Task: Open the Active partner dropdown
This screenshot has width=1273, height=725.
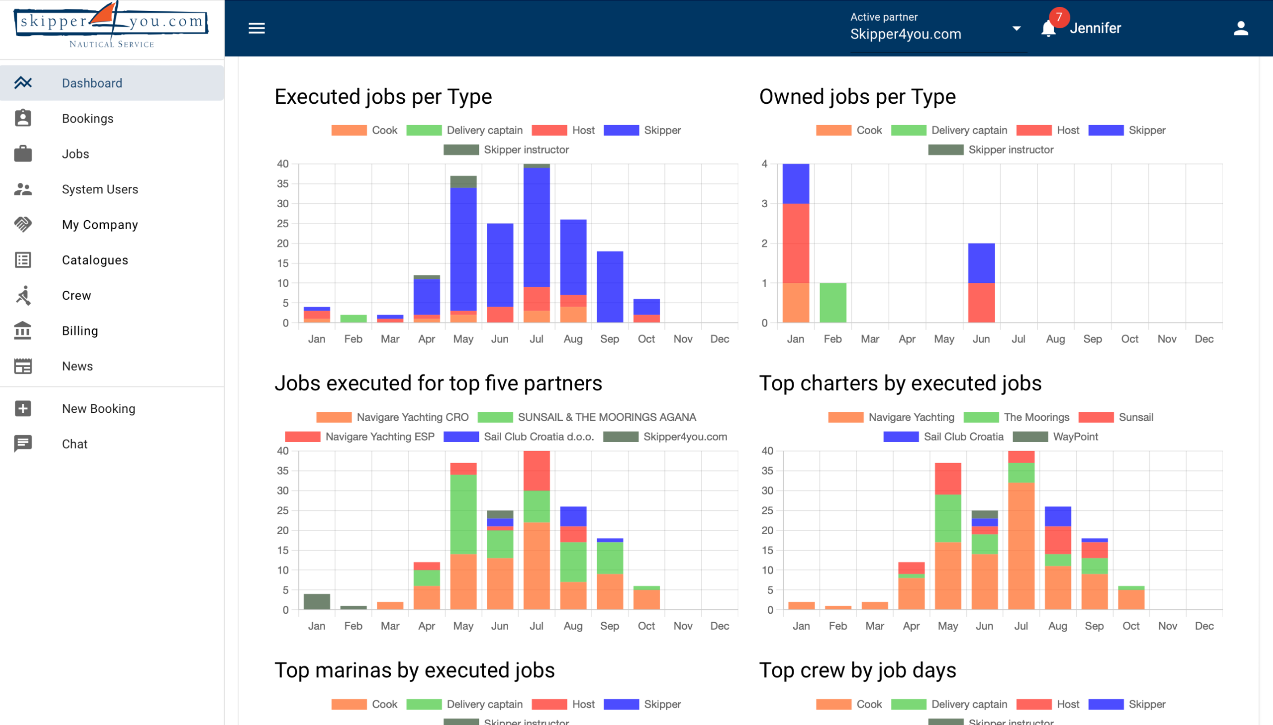Action: (1016, 28)
